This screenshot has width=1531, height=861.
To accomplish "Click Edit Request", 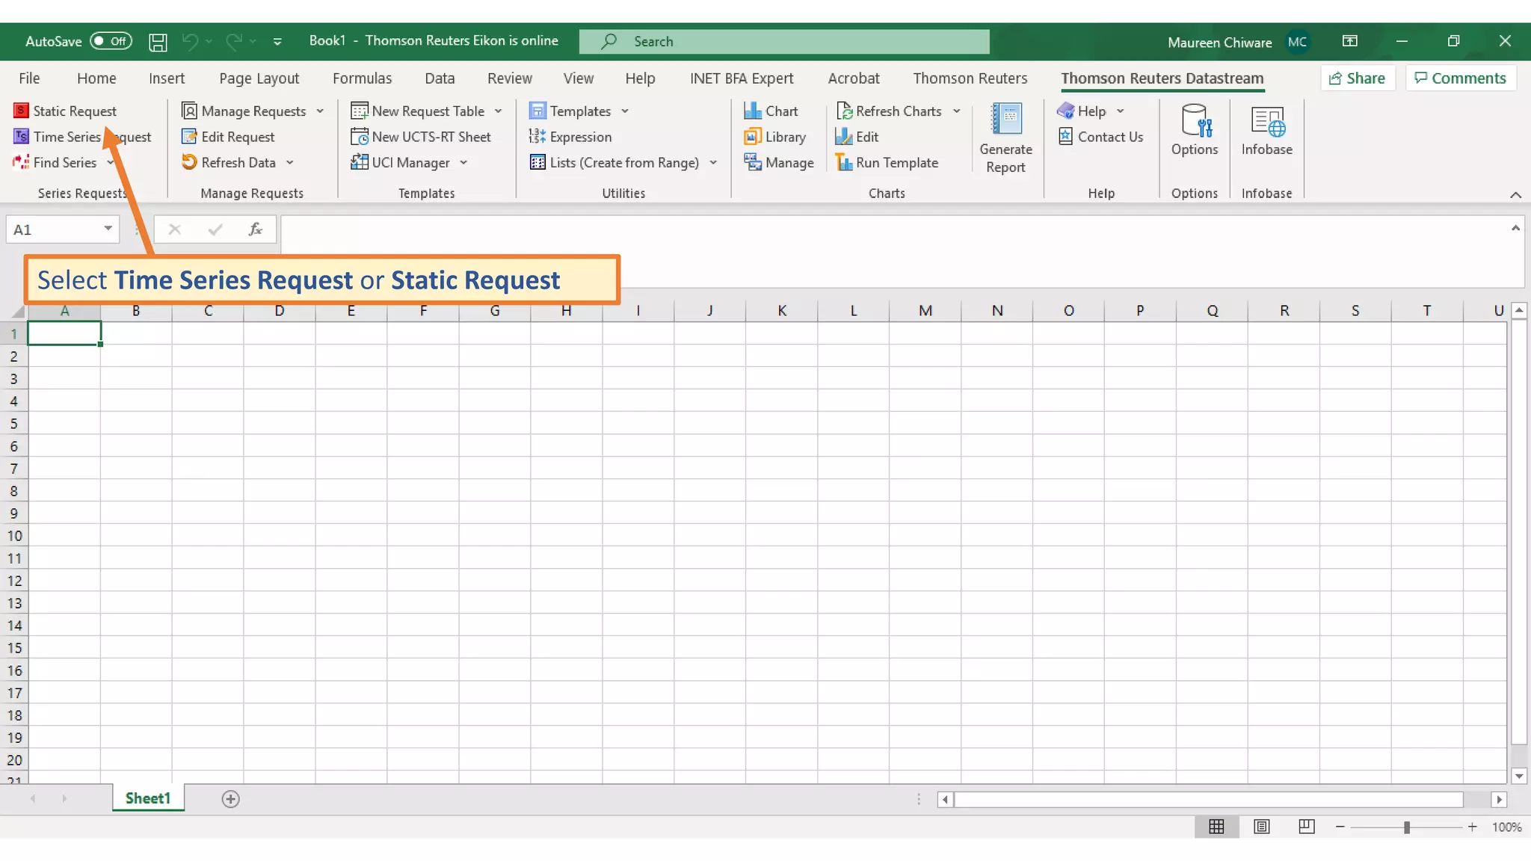I will click(229, 137).
